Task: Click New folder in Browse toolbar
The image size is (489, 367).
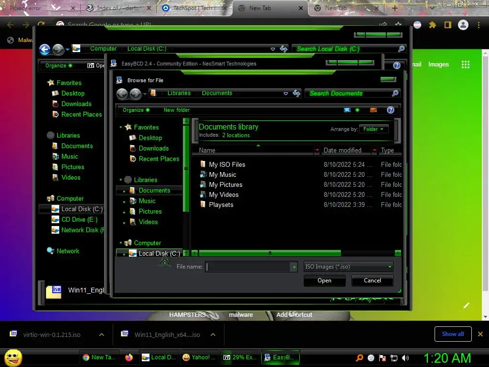Action: pyautogui.click(x=177, y=110)
